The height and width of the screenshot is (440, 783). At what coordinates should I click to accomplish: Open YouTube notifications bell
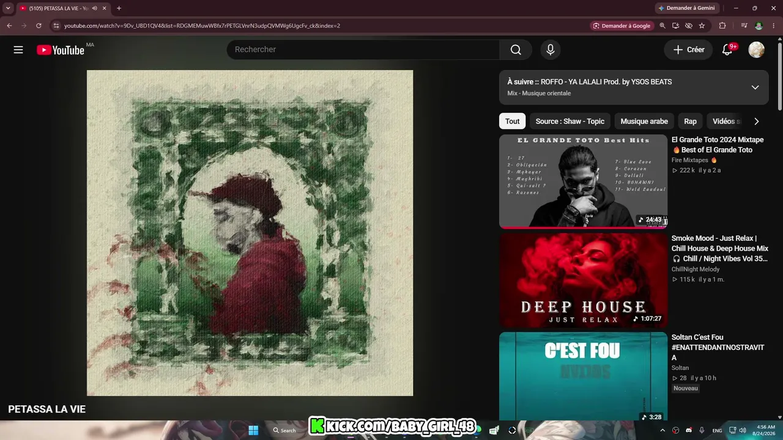727,50
